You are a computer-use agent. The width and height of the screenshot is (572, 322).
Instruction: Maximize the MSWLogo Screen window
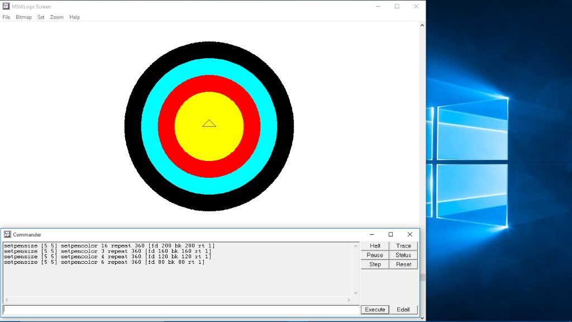pyautogui.click(x=397, y=6)
